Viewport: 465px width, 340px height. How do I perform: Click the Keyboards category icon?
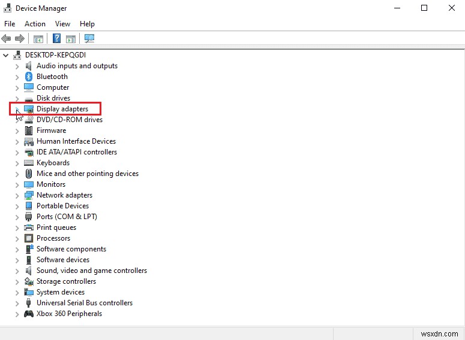29,163
